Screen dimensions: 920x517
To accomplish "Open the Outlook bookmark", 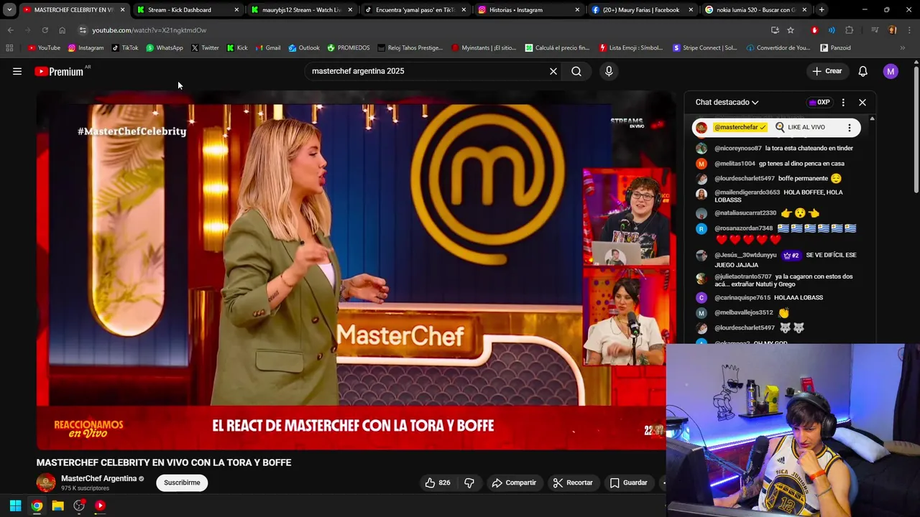I will [x=303, y=48].
